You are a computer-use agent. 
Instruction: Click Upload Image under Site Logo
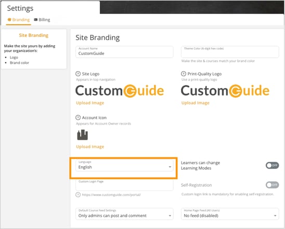[90, 103]
